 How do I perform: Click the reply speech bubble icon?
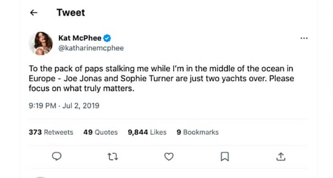[x=57, y=157]
